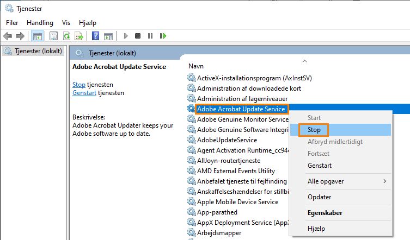
Task: Select Administration af lagerniveauer service
Action: coord(242,99)
